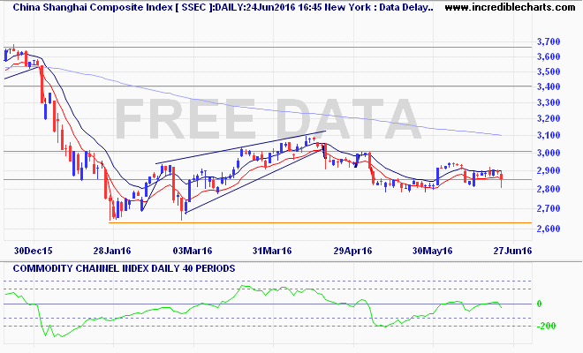Image resolution: width=583 pixels, height=353 pixels.
Task: Click the 3,400 price axis label
Action: pyautogui.click(x=549, y=87)
